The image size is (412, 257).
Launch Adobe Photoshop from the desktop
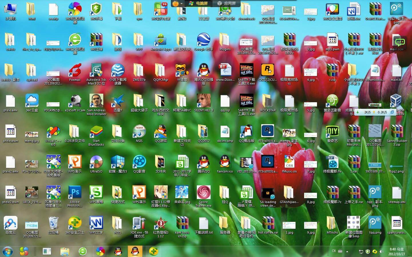pos(75,193)
